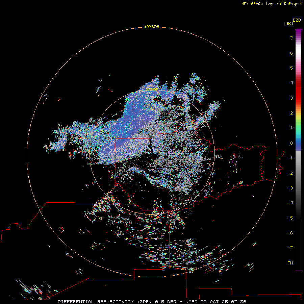Click the colorbar value -2 label

point(290,173)
